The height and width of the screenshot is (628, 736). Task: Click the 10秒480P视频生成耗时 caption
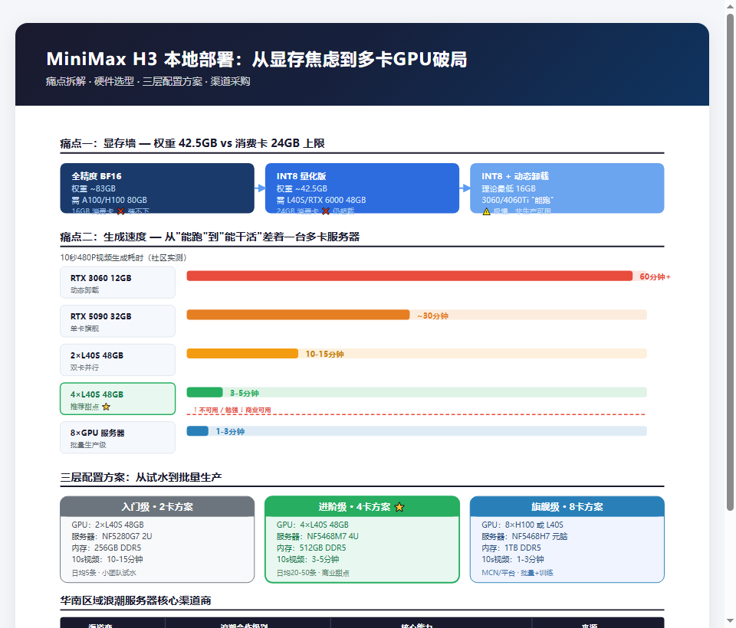point(124,257)
